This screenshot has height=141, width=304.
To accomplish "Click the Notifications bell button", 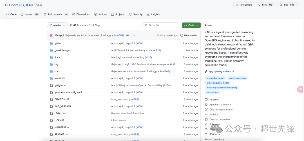I will point(244,5).
